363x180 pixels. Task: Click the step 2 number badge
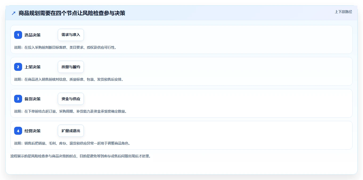[x=18, y=67]
